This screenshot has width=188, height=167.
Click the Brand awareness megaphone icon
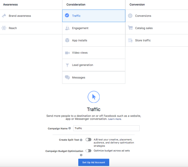tap(4, 16)
